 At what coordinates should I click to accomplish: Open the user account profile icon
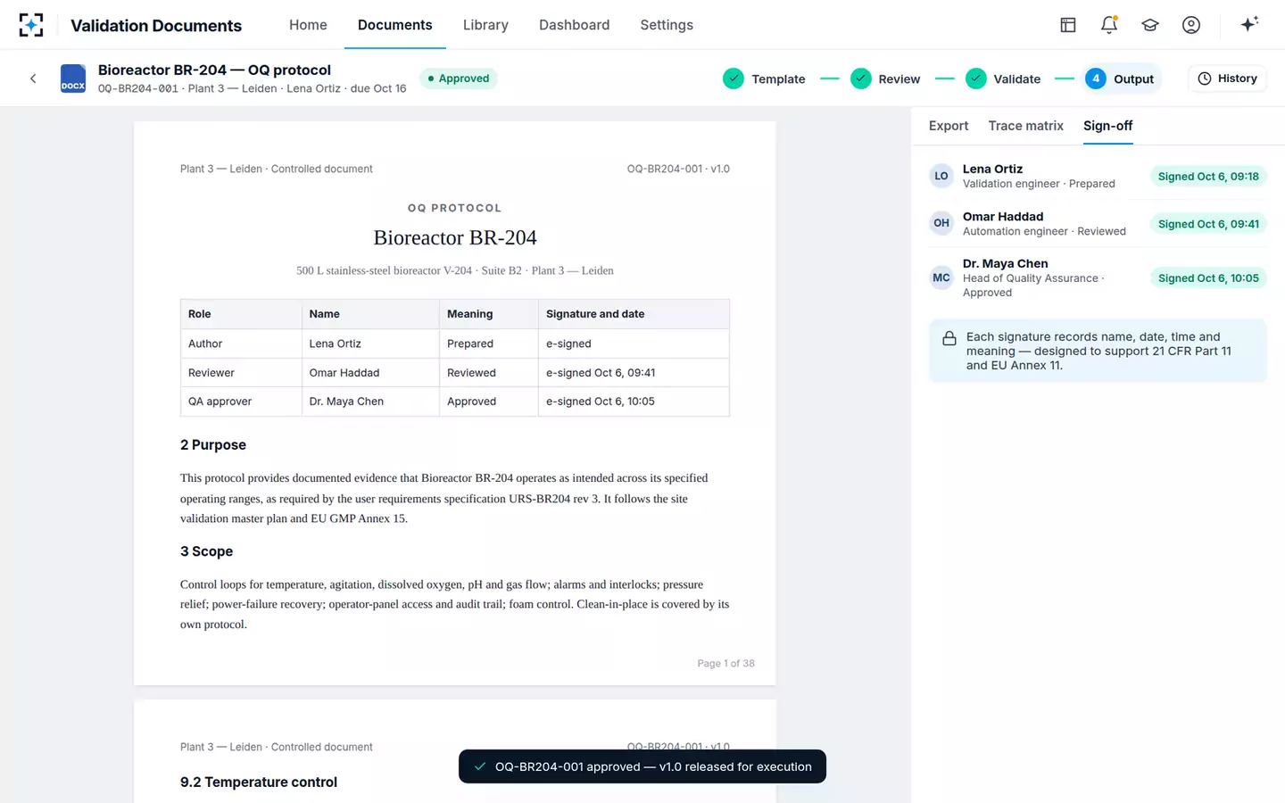[1191, 25]
